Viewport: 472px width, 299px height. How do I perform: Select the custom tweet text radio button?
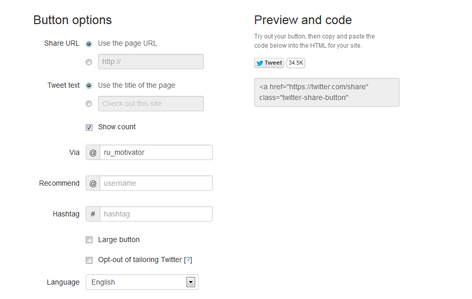[89, 104]
